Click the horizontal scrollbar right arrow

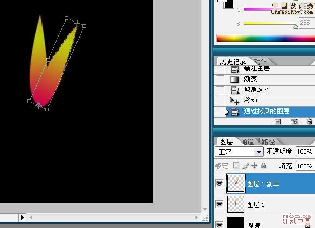pyautogui.click(x=196, y=217)
